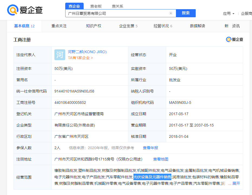Select the 查企业 search tab
The height and width of the screenshot is (195, 252).
click(74, 6)
